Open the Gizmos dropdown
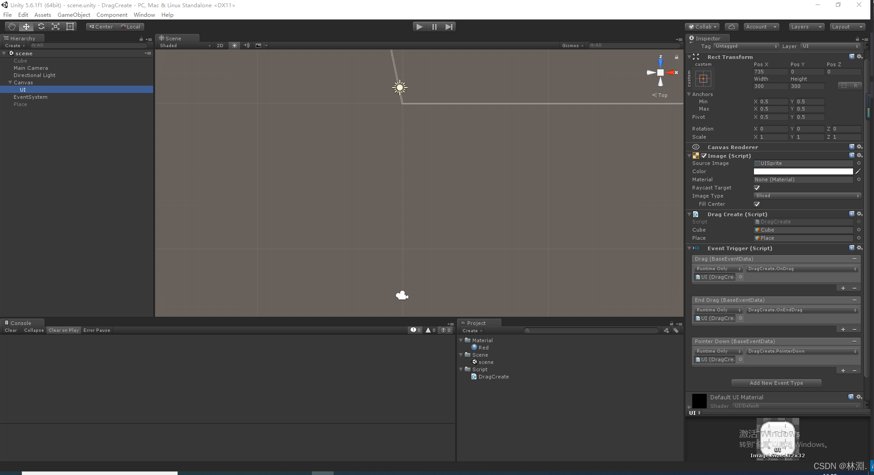This screenshot has height=475, width=874. (x=573, y=45)
